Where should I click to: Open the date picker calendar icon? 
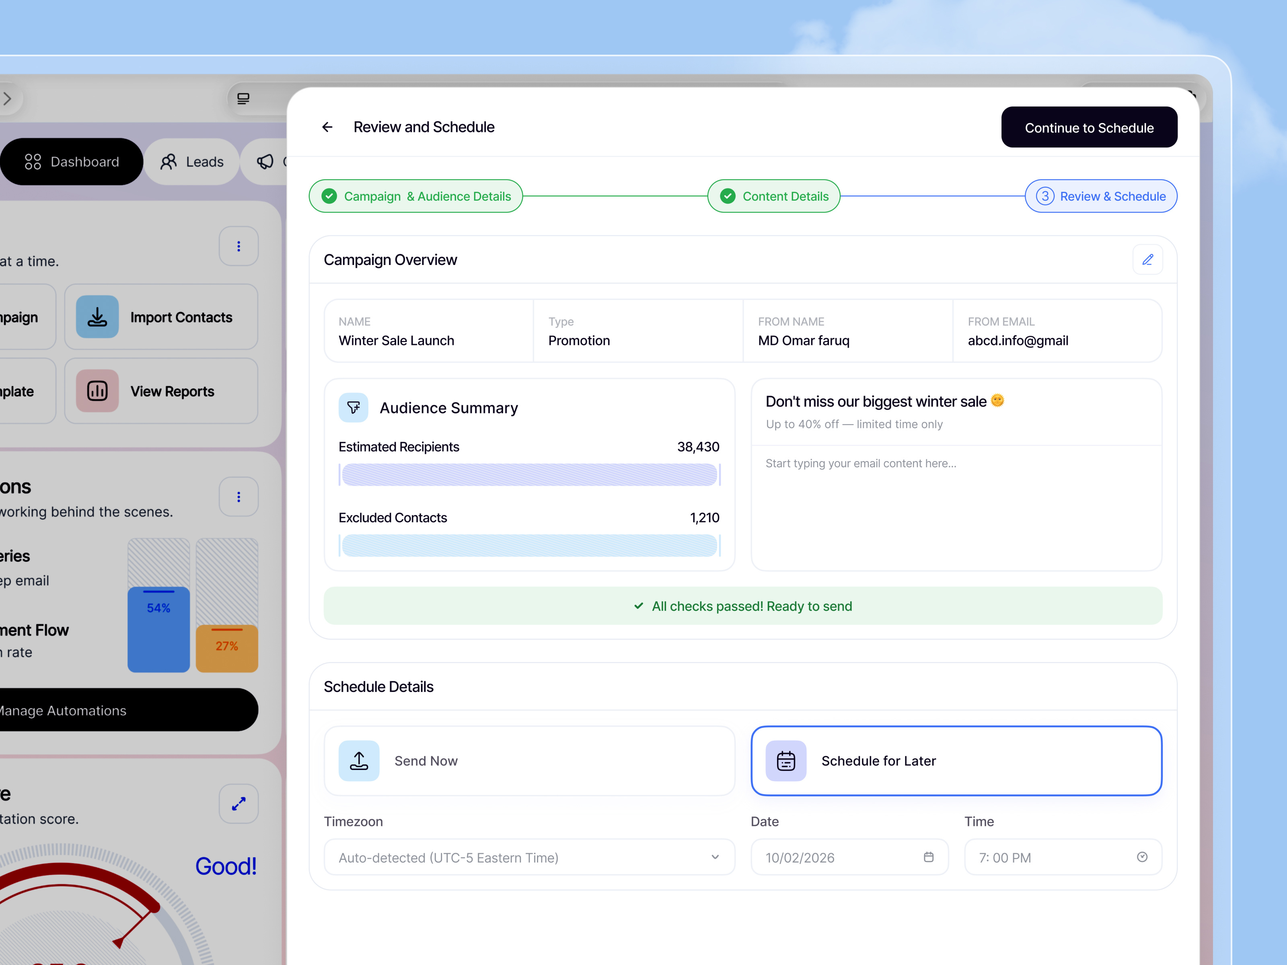tap(929, 857)
